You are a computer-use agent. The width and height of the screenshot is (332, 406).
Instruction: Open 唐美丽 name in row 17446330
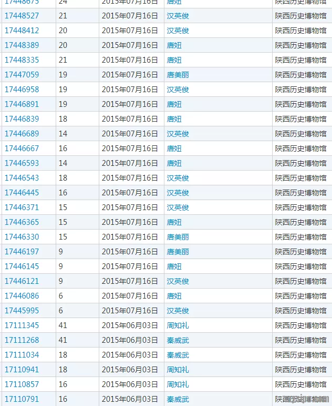coord(178,237)
